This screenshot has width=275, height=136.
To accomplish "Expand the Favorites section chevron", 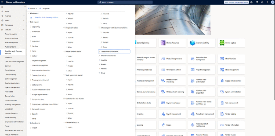I will [24, 16].
